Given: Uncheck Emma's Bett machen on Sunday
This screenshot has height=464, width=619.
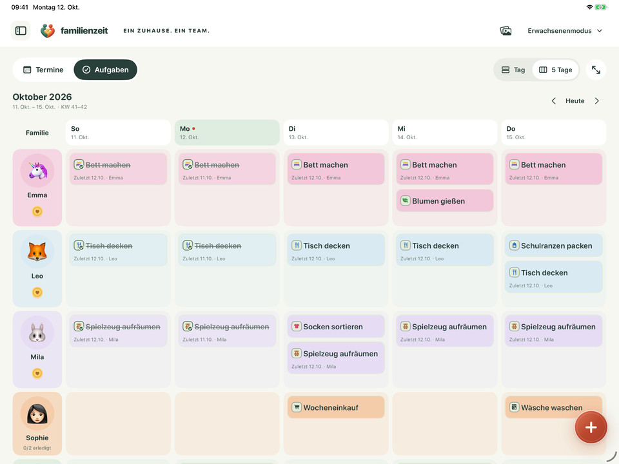Looking at the screenshot, I should click(79, 164).
